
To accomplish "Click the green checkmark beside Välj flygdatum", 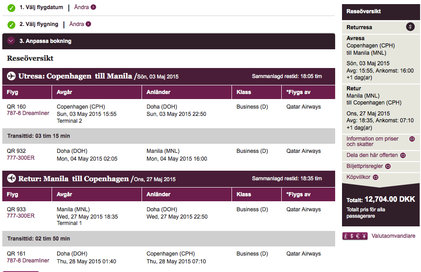I will coord(11,8).
